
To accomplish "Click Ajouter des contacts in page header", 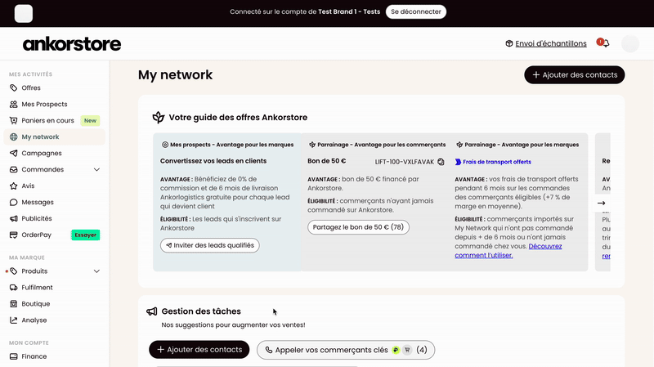I will (x=574, y=75).
